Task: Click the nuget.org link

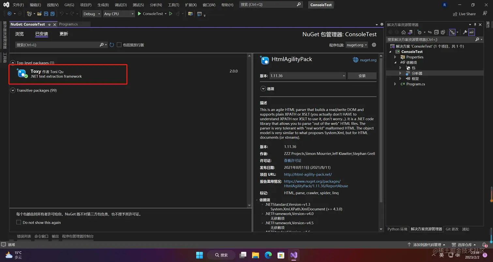Action: tap(368, 60)
